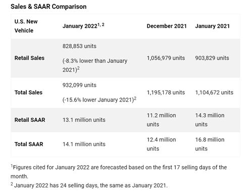This screenshot has height=193, width=251.
Task: Click the Retail SAAR row label
Action: pos(30,120)
